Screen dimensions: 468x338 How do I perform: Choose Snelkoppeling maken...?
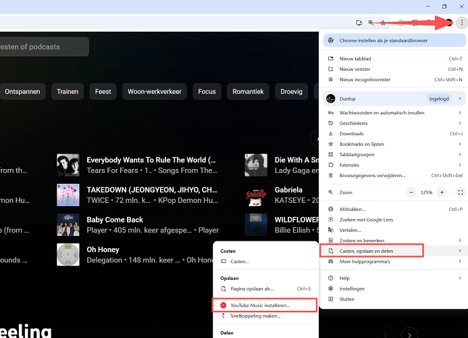(265, 316)
